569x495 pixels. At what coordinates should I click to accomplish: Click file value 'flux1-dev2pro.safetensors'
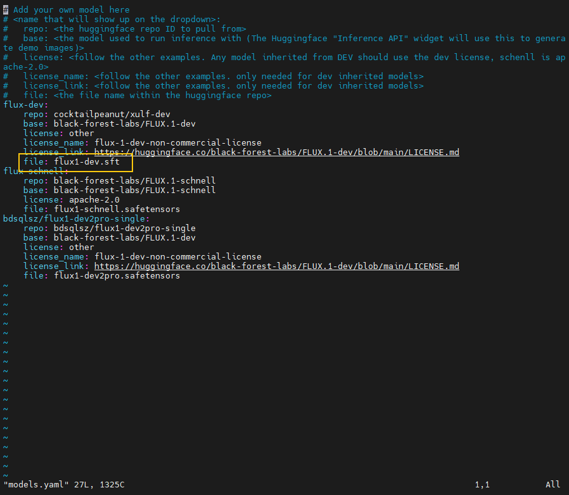coord(117,275)
